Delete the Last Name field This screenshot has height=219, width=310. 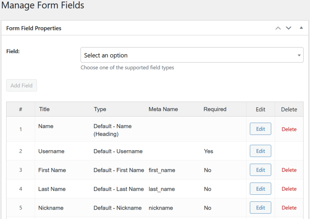coord(289,189)
